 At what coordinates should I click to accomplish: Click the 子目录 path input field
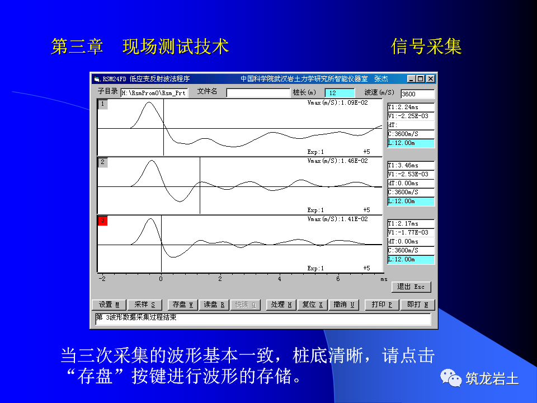coord(154,93)
